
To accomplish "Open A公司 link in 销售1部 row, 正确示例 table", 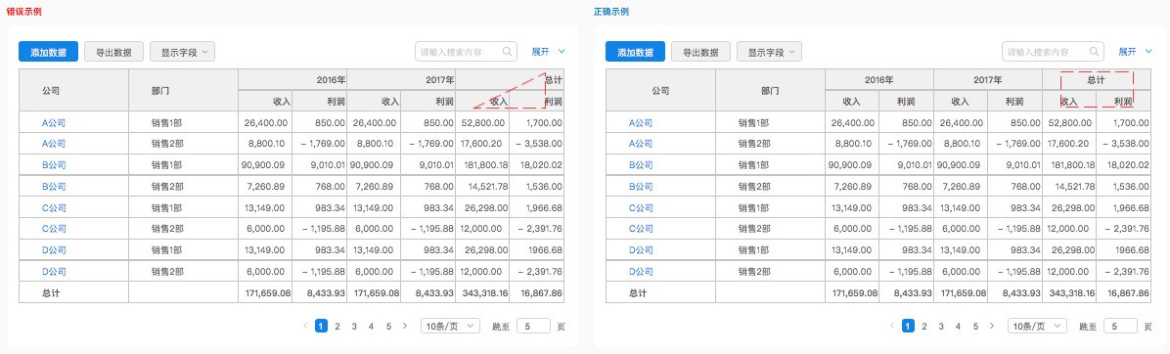I will 640,123.
